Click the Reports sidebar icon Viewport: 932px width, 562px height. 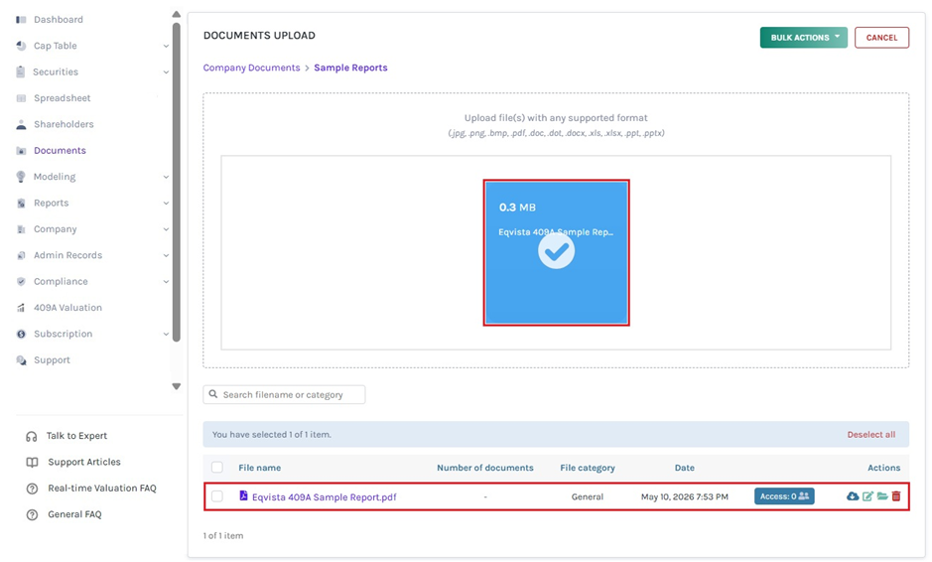tap(21, 203)
